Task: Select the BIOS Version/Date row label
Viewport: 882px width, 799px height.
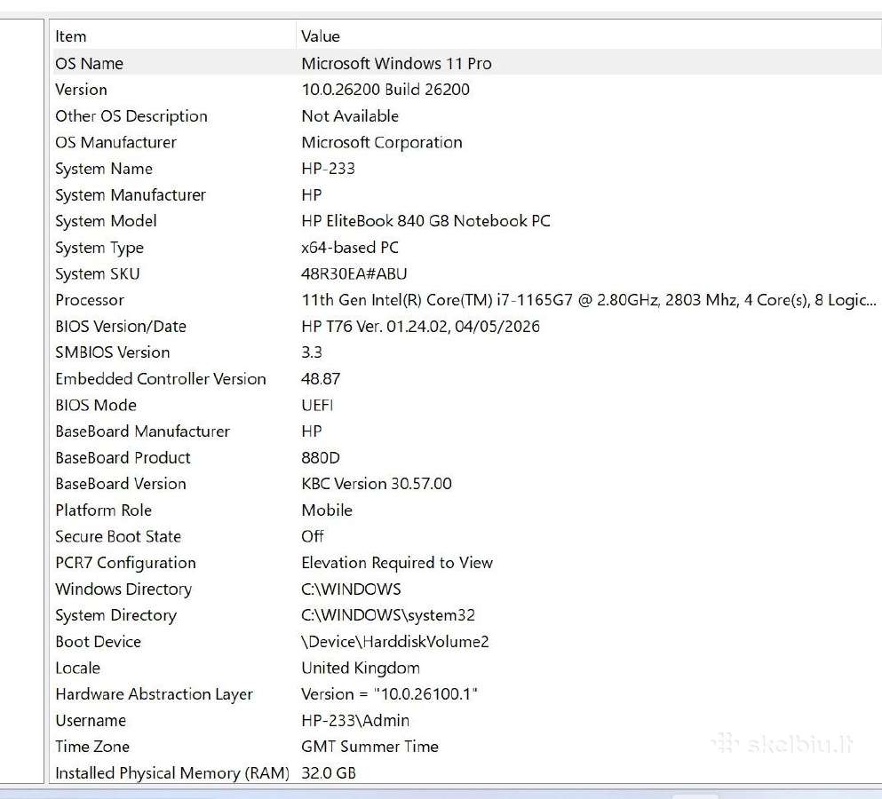Action: 121,326
